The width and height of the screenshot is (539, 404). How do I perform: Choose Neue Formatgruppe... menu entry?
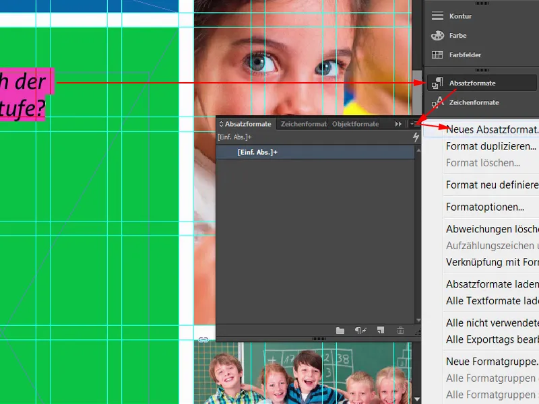tap(492, 362)
